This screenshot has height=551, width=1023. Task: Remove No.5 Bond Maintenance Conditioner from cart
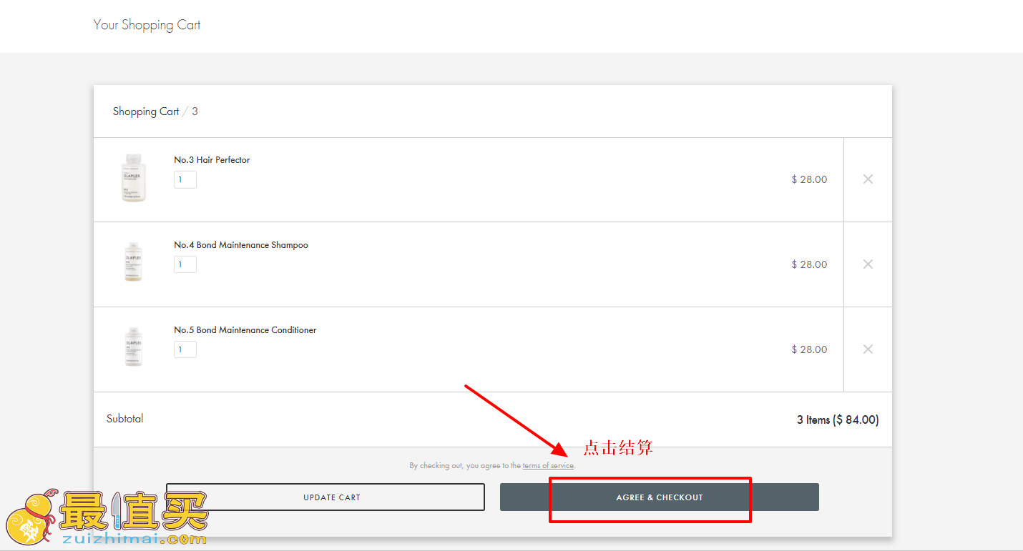pos(868,349)
